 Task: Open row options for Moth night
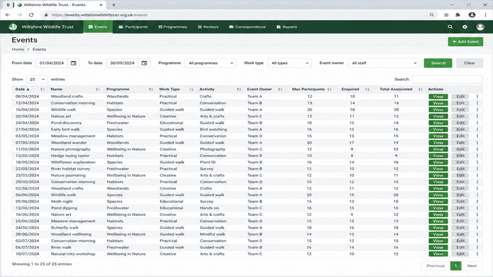pyautogui.click(x=477, y=201)
